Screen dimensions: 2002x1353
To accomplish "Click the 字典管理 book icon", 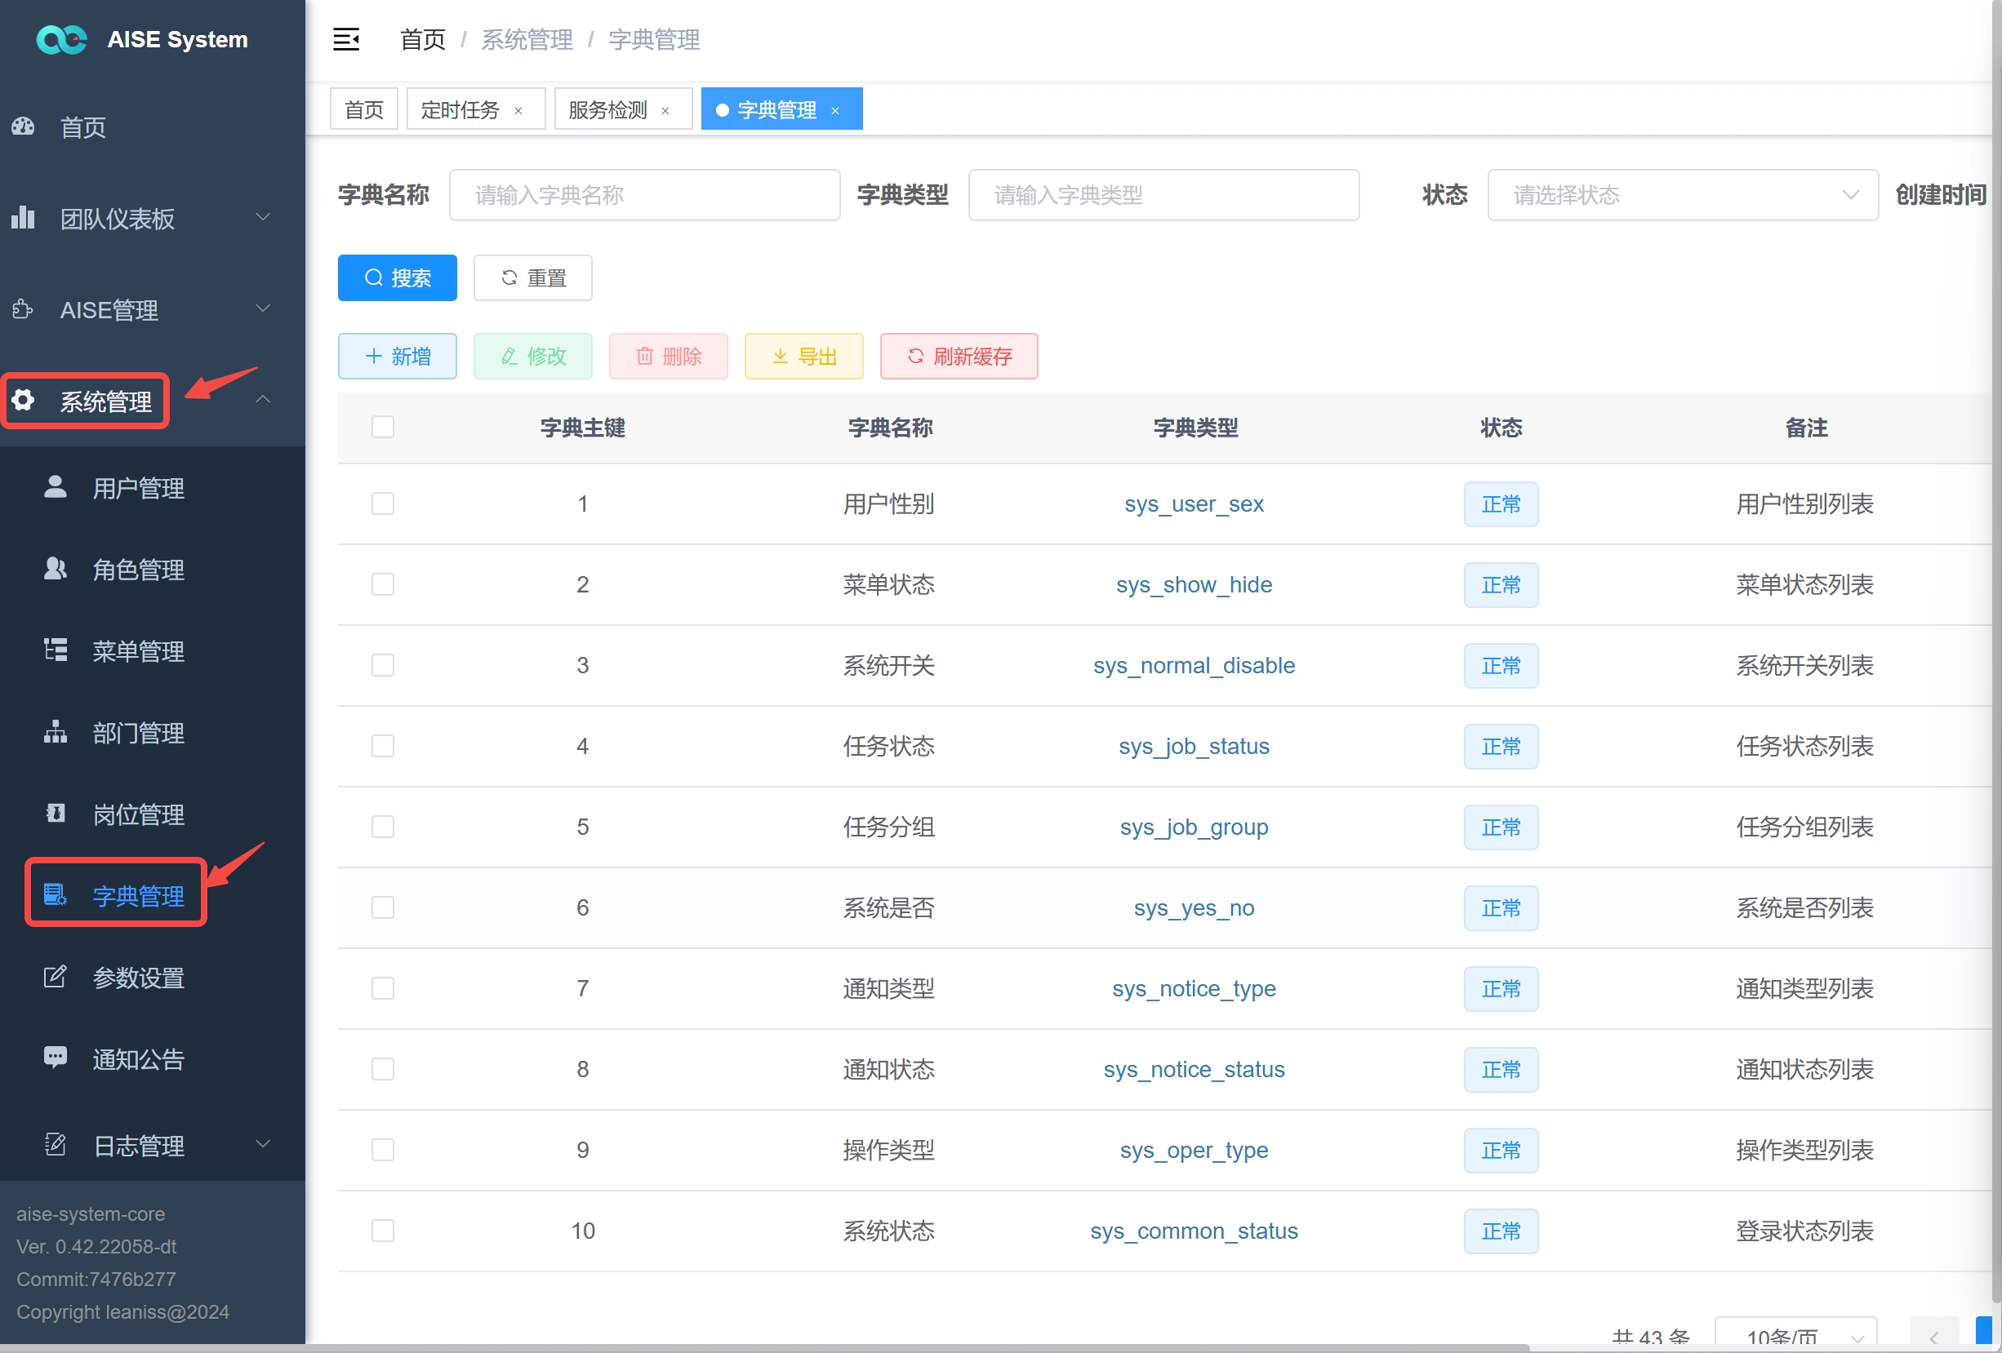I will click(x=56, y=896).
